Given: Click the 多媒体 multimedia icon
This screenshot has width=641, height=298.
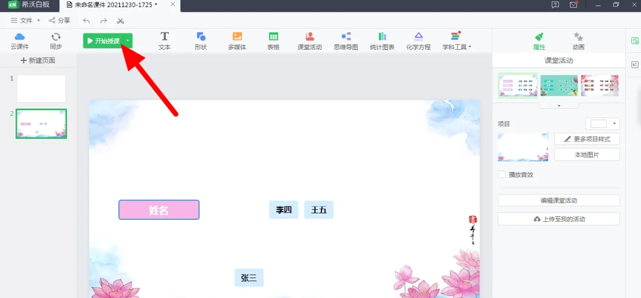Looking at the screenshot, I should [x=237, y=40].
